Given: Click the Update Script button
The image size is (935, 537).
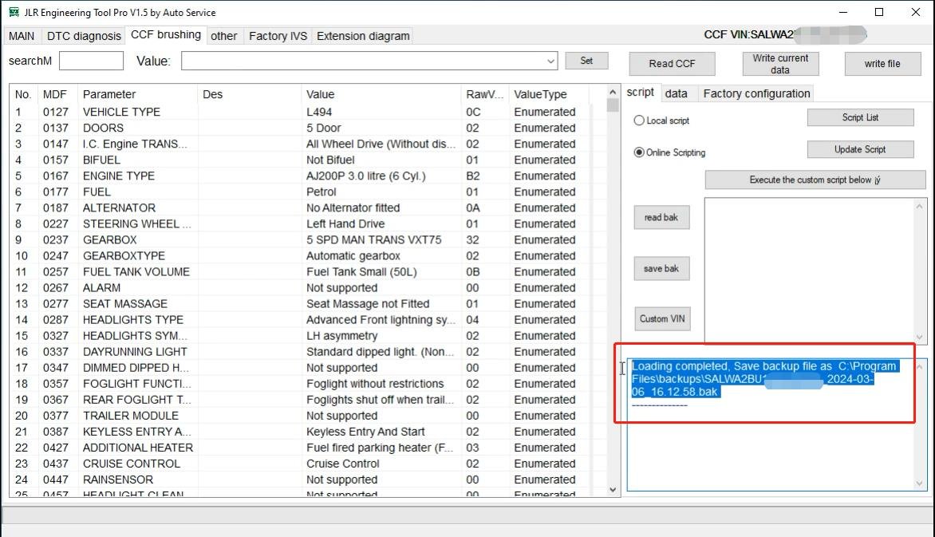Looking at the screenshot, I should pos(861,149).
